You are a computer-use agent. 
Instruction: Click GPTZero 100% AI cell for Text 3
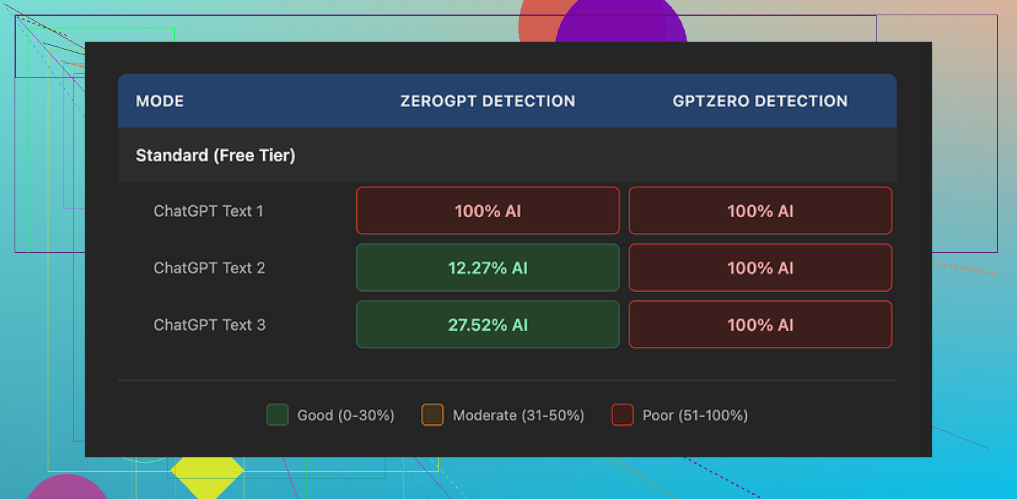click(x=760, y=325)
